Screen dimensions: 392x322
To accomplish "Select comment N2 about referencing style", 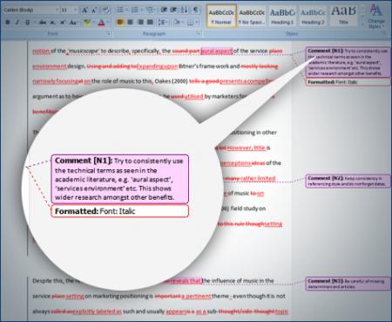I will click(x=348, y=181).
